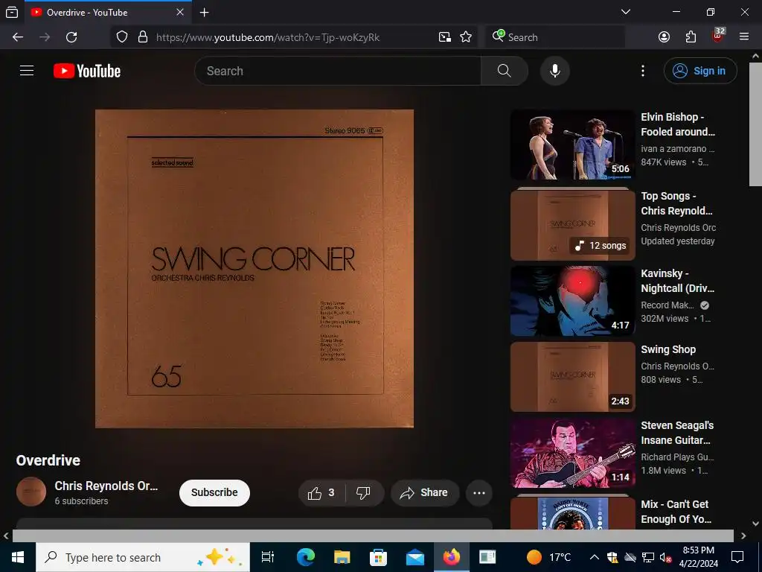Viewport: 762px width, 572px height.
Task: Open more actions menu beside Share
Action: click(479, 493)
